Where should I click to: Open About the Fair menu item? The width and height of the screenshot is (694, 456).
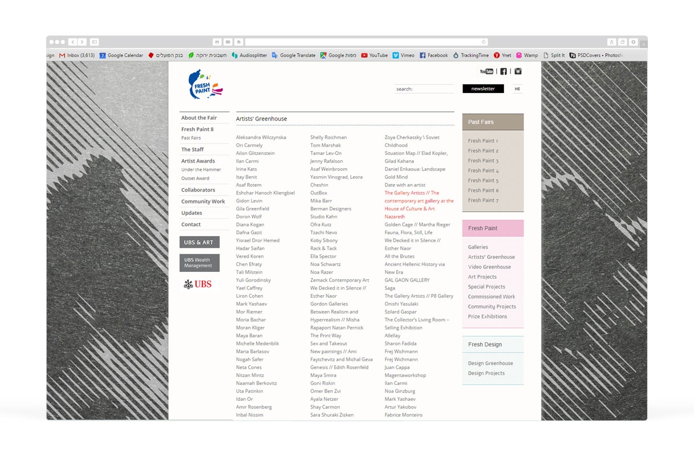(199, 118)
